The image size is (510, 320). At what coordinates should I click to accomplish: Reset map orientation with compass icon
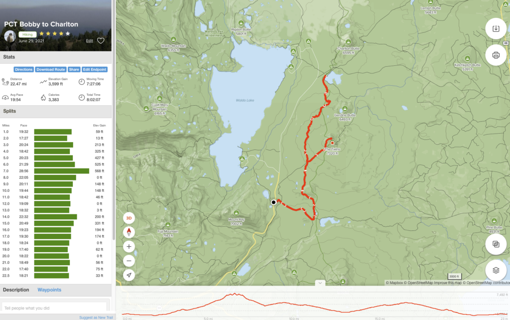129,232
